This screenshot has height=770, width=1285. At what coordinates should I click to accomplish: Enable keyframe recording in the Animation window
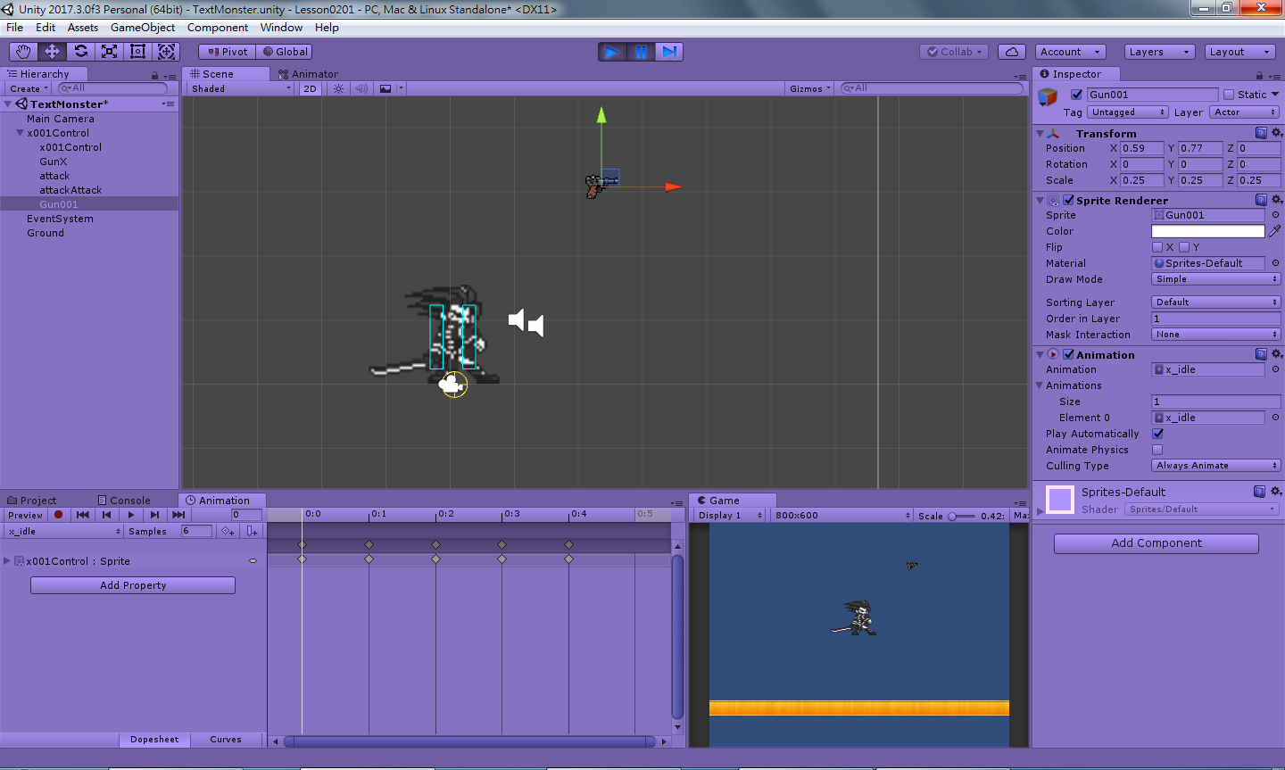coord(57,515)
